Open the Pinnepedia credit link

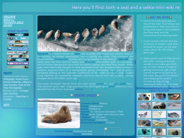click(x=15, y=88)
